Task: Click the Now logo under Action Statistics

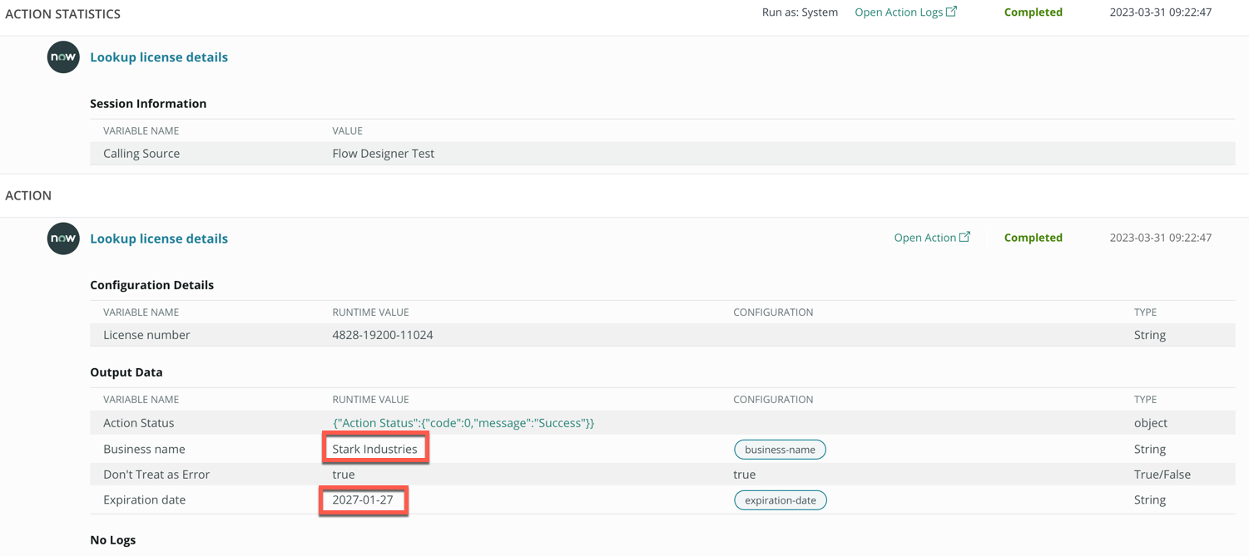Action: click(63, 57)
